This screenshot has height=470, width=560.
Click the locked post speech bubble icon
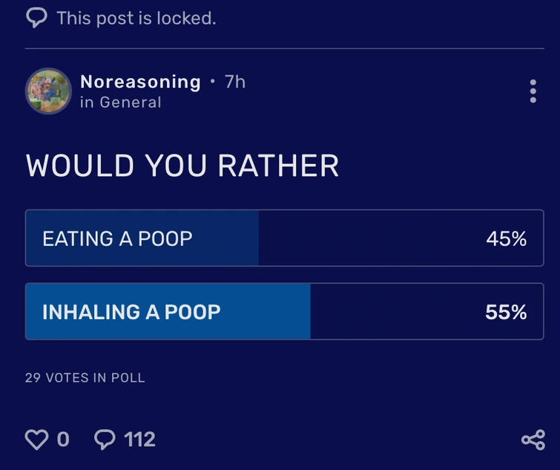[x=36, y=17]
